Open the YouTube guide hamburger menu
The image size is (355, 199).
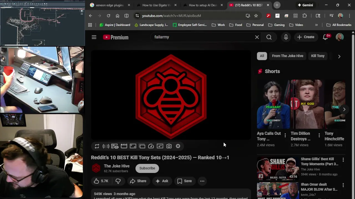click(x=94, y=37)
